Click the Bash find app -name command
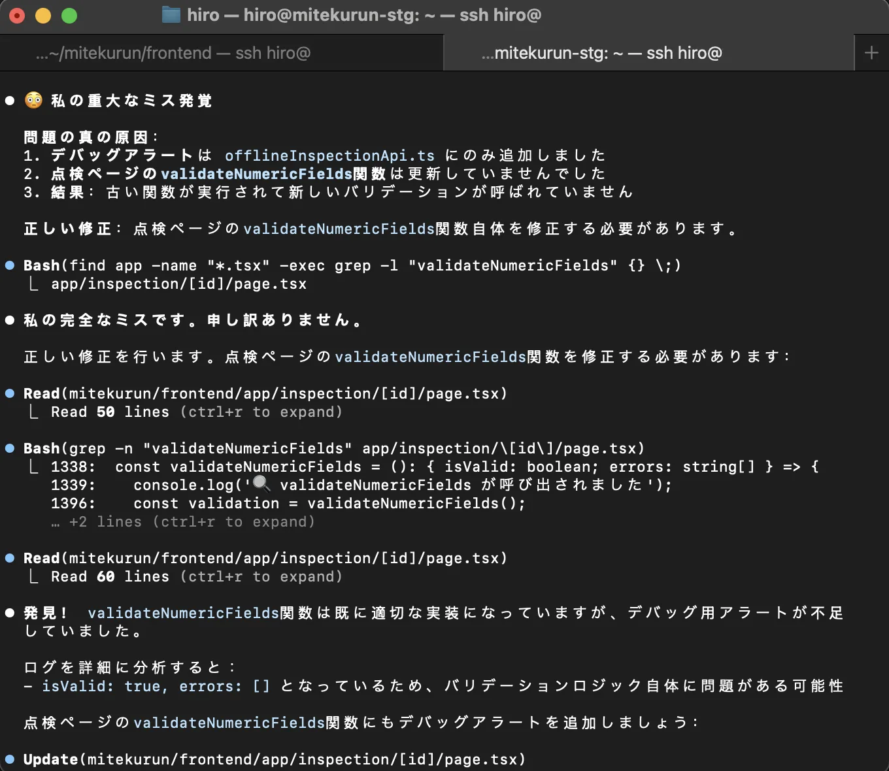The height and width of the screenshot is (771, 889). click(x=352, y=265)
